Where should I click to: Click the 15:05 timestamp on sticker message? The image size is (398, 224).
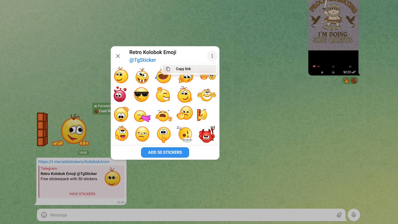[83, 153]
